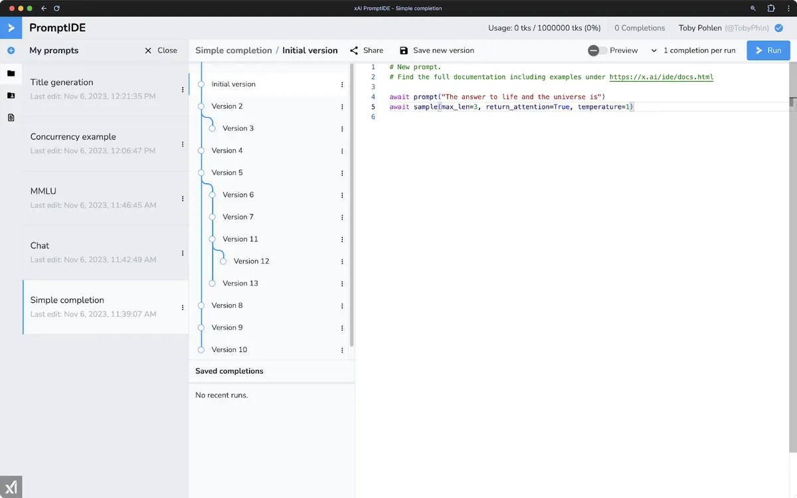Click the Toby Pohlen account name
The width and height of the screenshot is (797, 498).
[700, 28]
